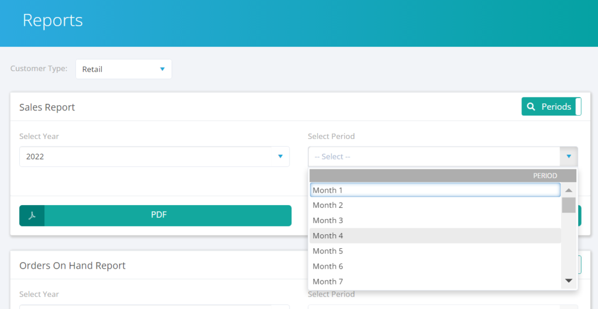
Task: Choose Month 6 period option
Action: coord(435,266)
